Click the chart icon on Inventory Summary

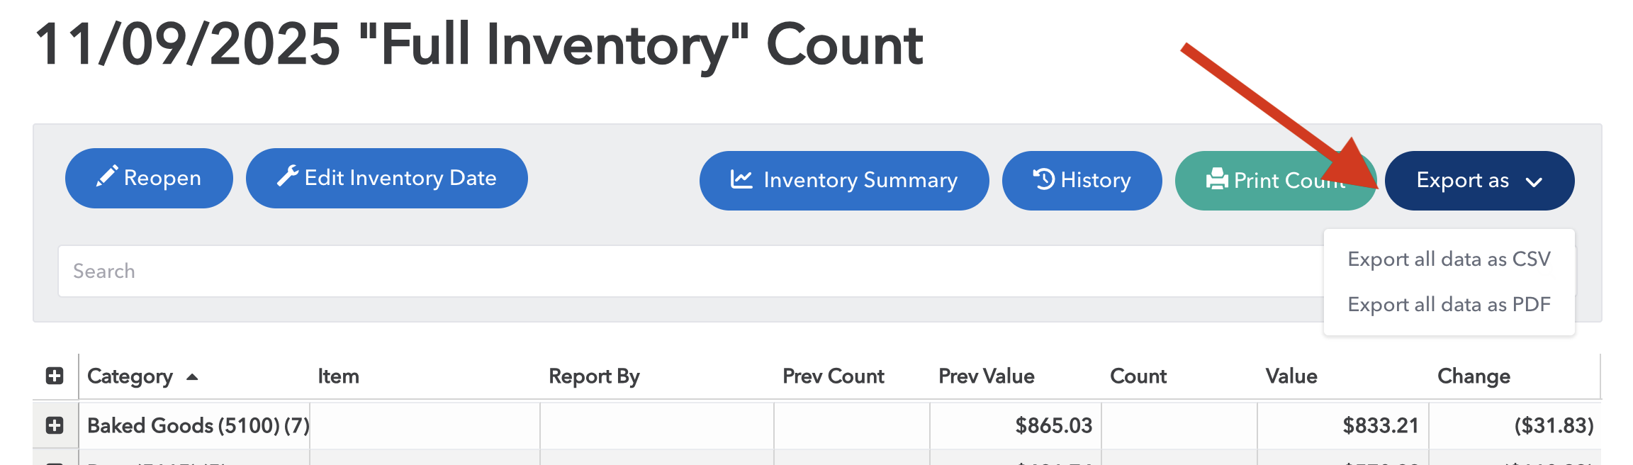741,179
